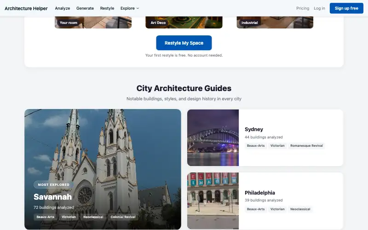
Task: Select the Industrial style thumbnail
Action: coord(275,22)
